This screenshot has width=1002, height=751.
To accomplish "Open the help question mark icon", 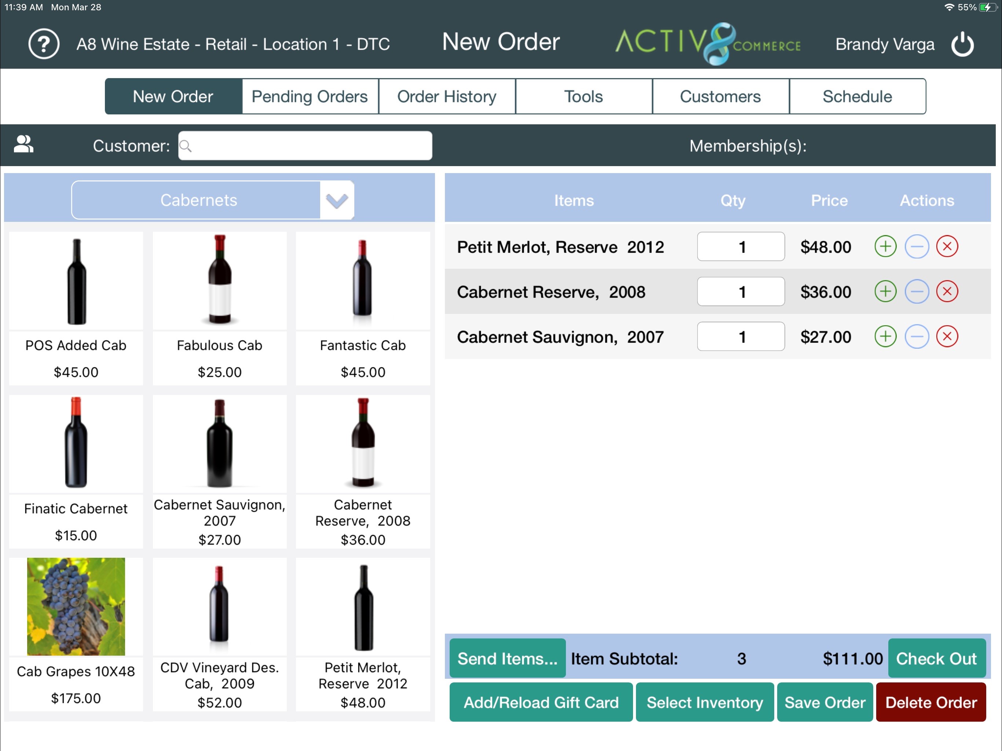I will point(44,44).
